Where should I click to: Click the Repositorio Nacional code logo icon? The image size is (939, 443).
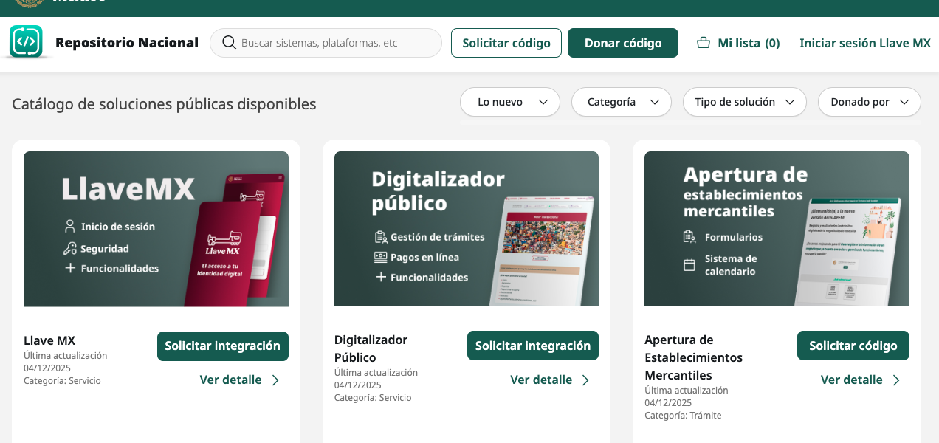point(27,41)
